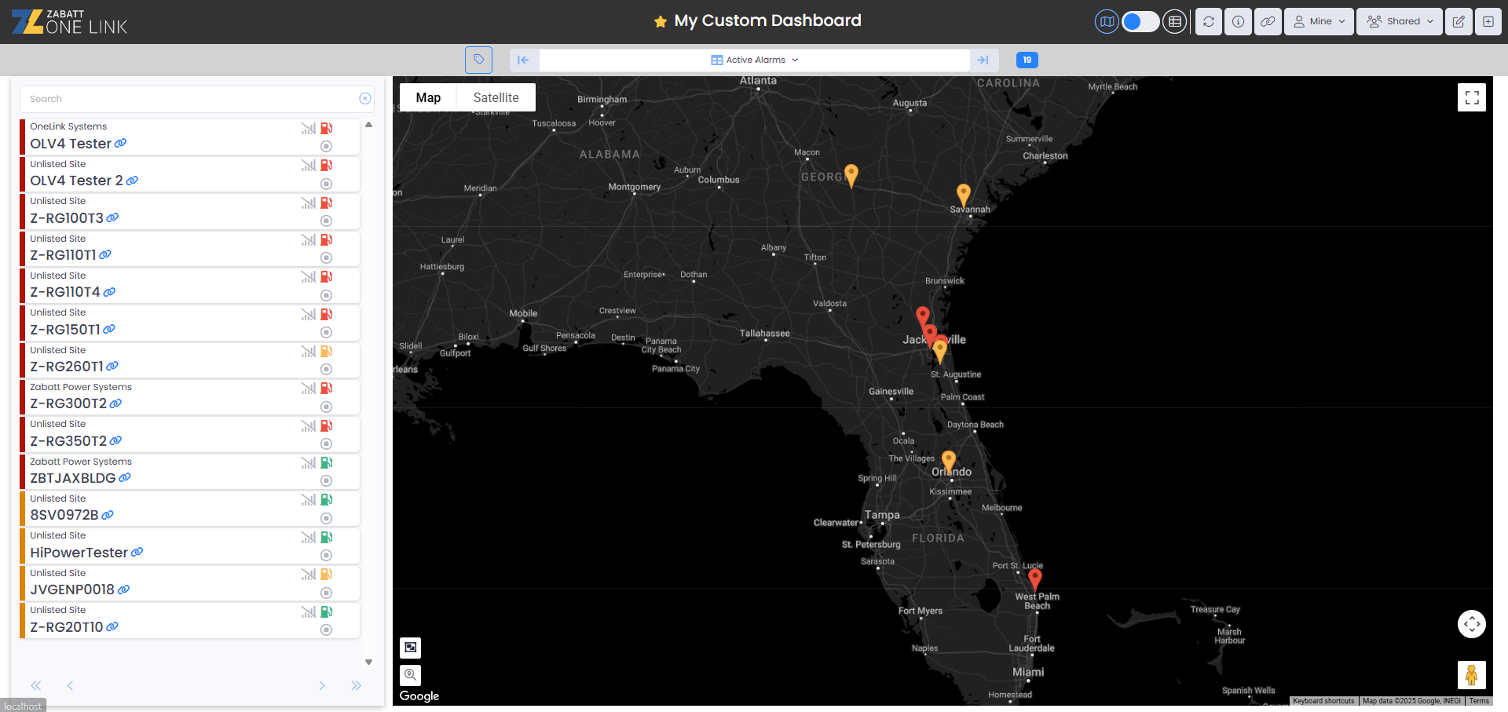Open link icon next to Z-RG100T3
Image resolution: width=1508 pixels, height=712 pixels.
(112, 218)
